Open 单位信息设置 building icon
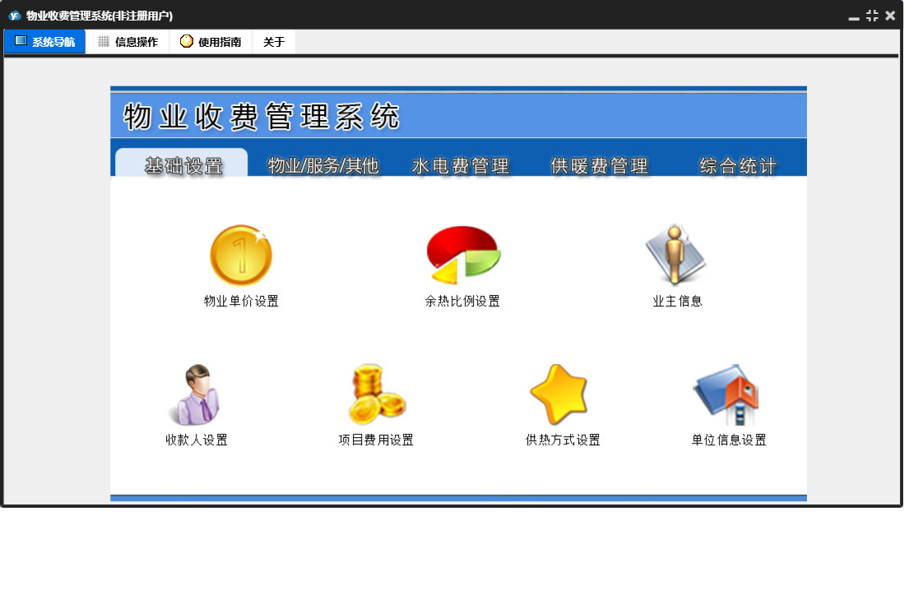904x594 pixels. click(x=727, y=394)
